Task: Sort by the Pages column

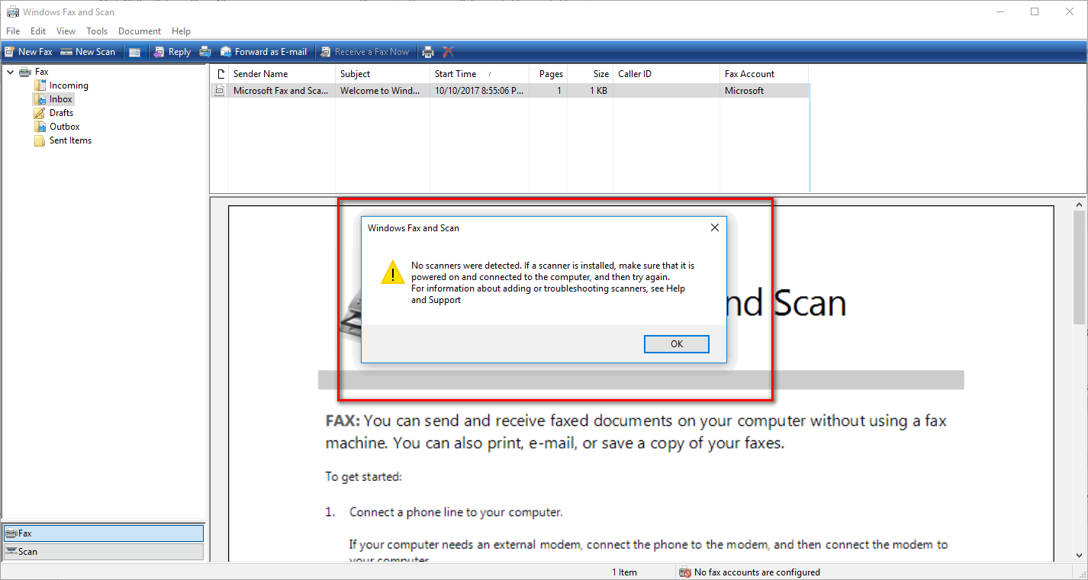Action: (x=548, y=74)
